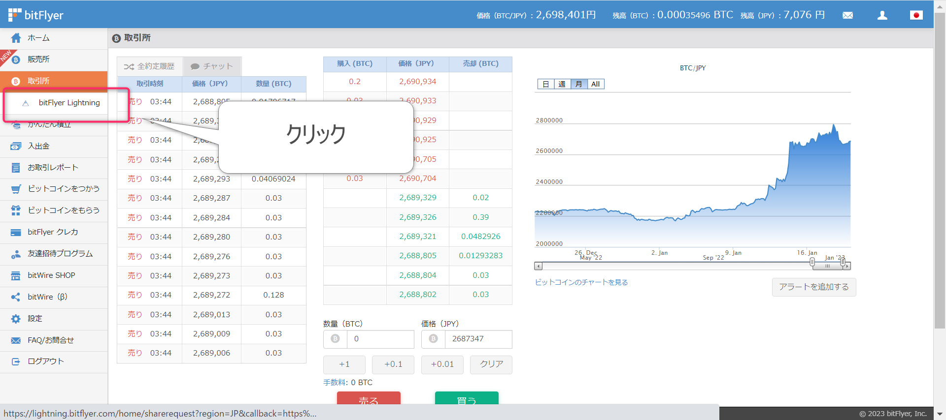Click ask price 2,689,329 in order book
946x420 pixels.
418,198
